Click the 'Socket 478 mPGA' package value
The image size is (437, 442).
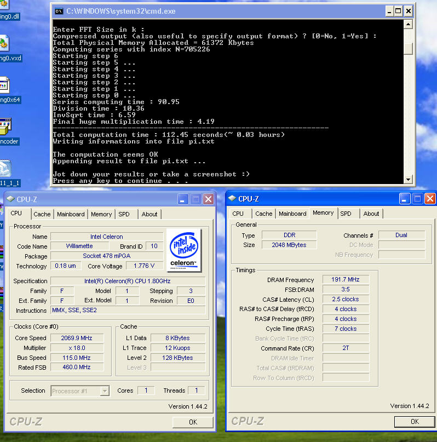(107, 256)
